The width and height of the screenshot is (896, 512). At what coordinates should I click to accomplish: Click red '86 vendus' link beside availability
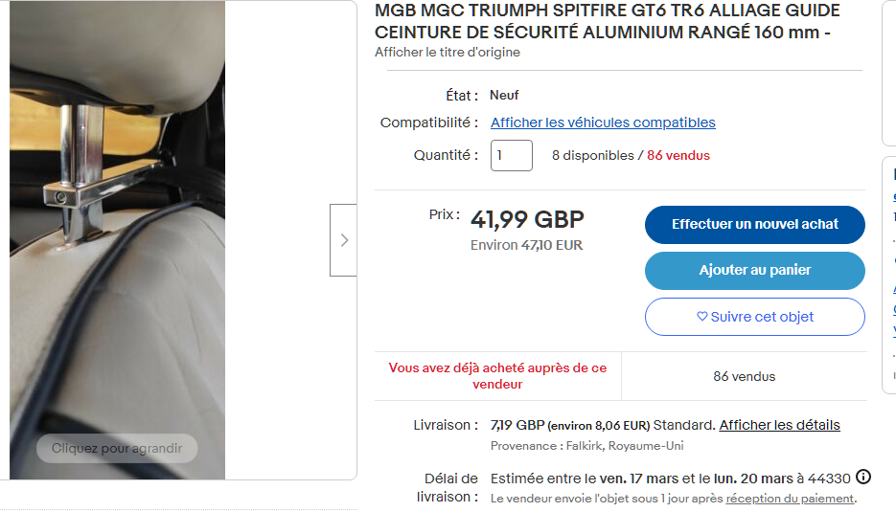678,155
